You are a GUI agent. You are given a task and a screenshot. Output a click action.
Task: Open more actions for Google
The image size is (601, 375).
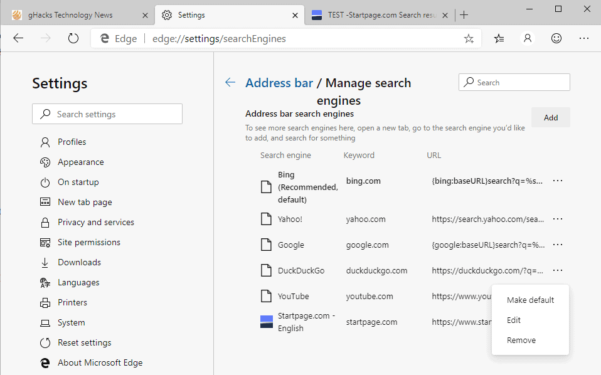pos(558,245)
